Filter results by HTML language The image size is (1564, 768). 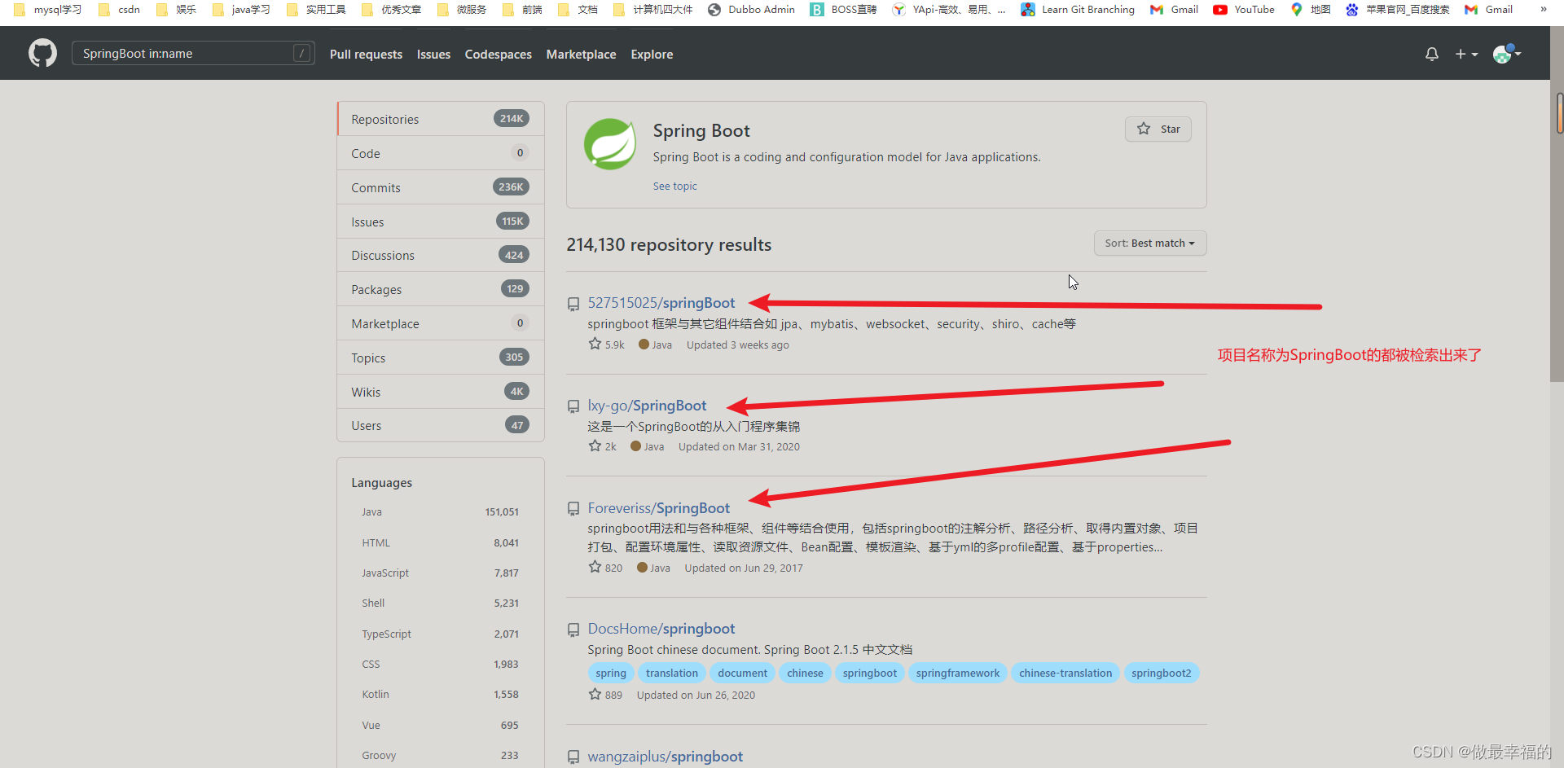tap(441, 542)
